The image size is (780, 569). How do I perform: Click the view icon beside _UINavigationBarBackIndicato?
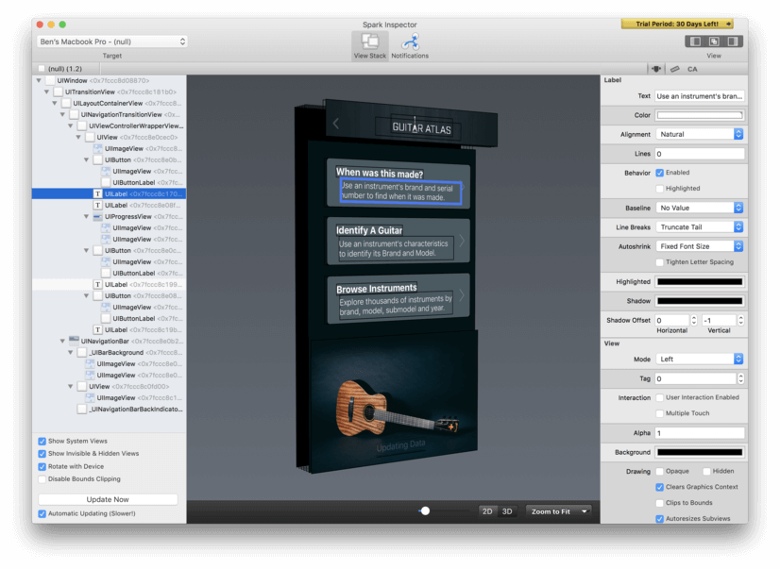click(x=82, y=410)
